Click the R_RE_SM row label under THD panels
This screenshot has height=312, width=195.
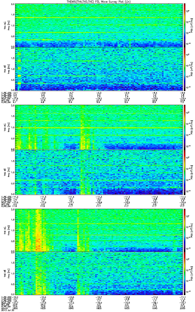point(6,206)
